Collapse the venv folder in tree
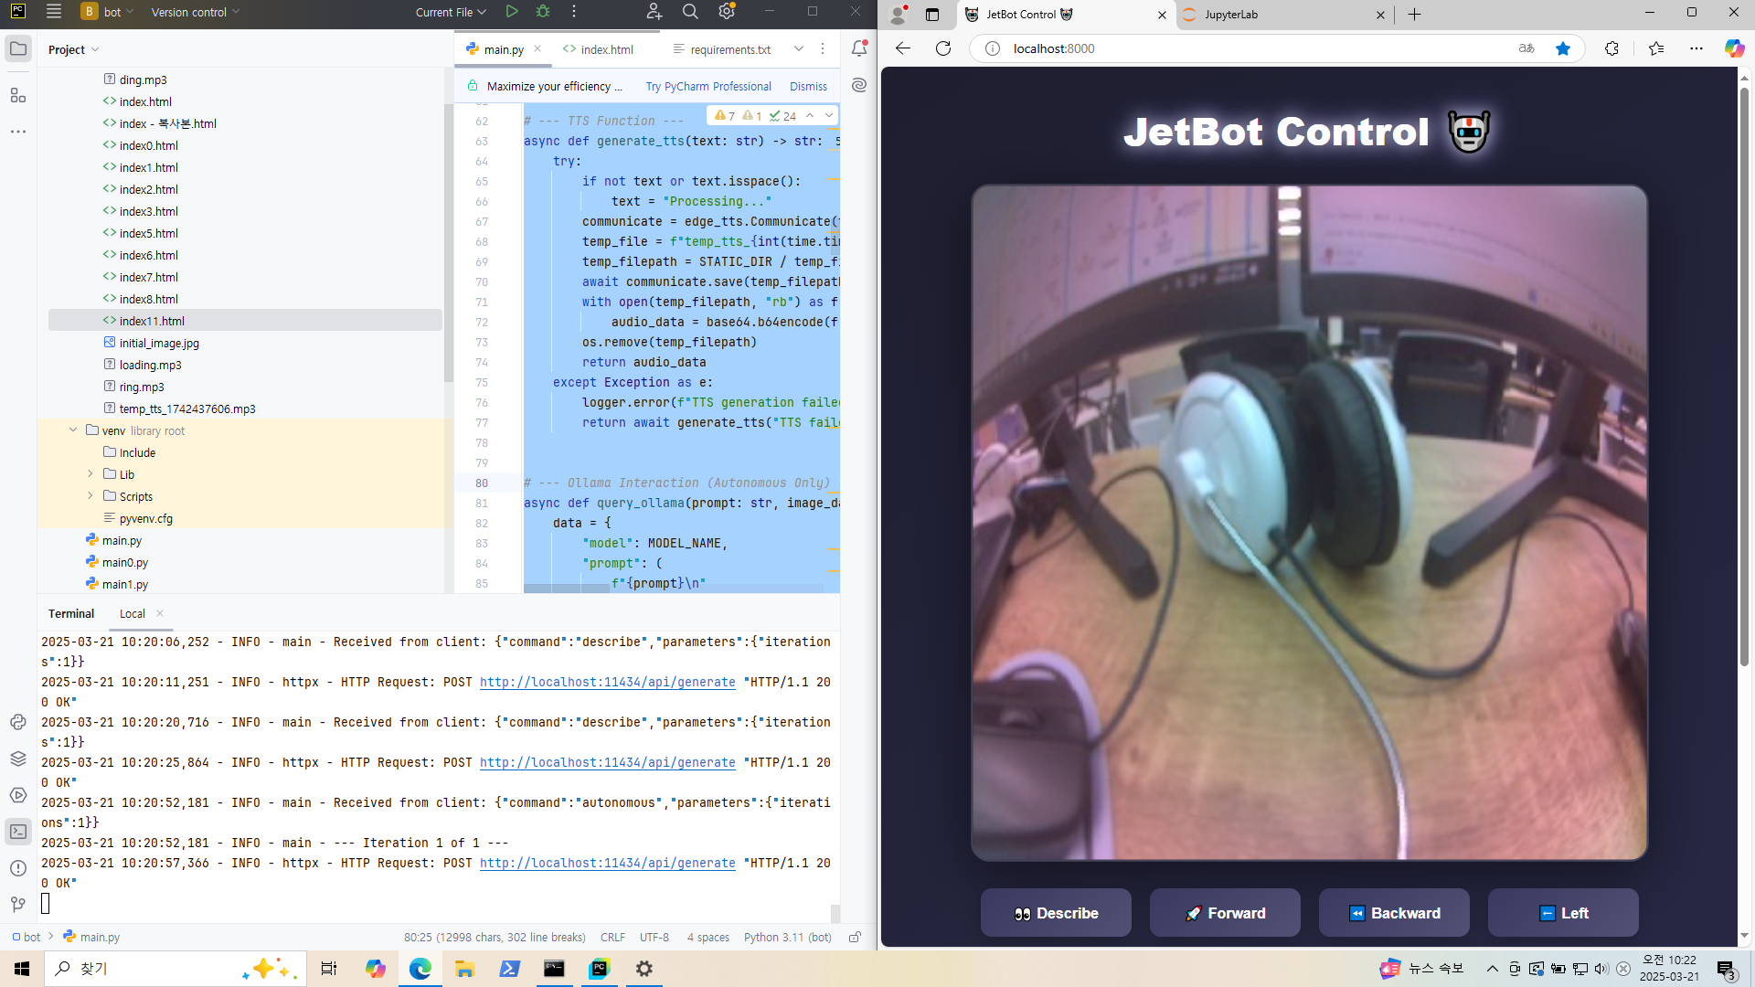1755x987 pixels. click(x=73, y=430)
